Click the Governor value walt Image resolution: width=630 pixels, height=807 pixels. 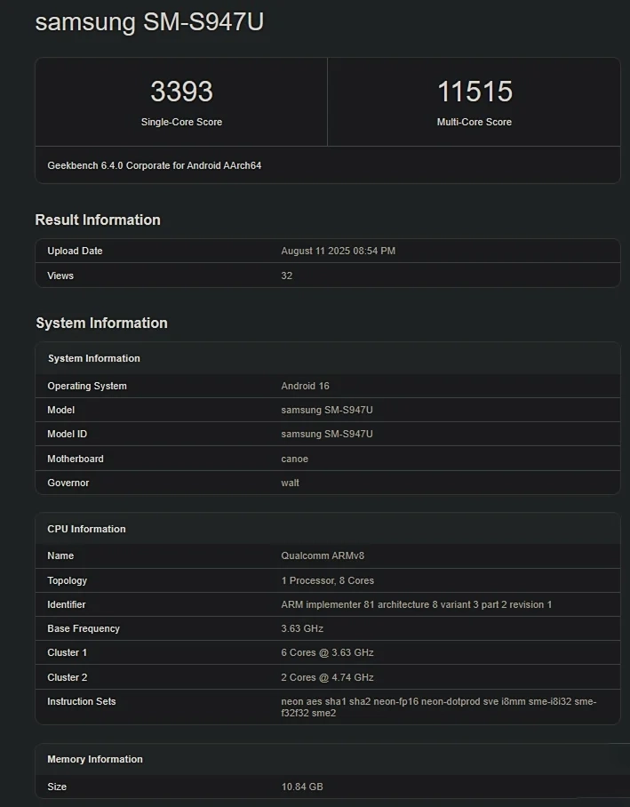click(x=291, y=483)
